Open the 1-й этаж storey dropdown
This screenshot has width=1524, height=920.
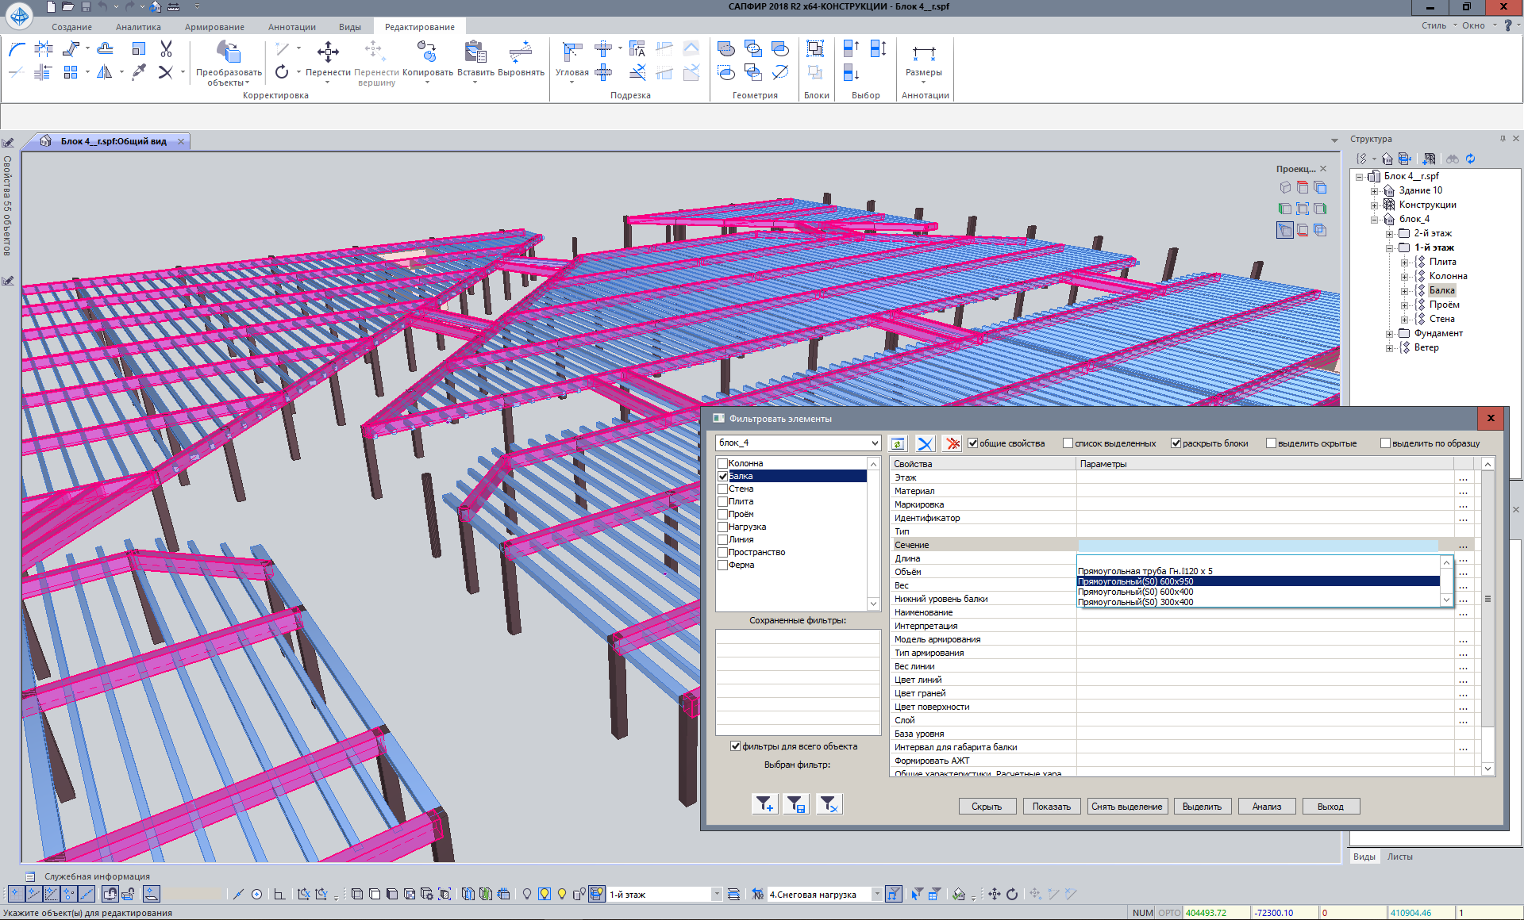716,895
